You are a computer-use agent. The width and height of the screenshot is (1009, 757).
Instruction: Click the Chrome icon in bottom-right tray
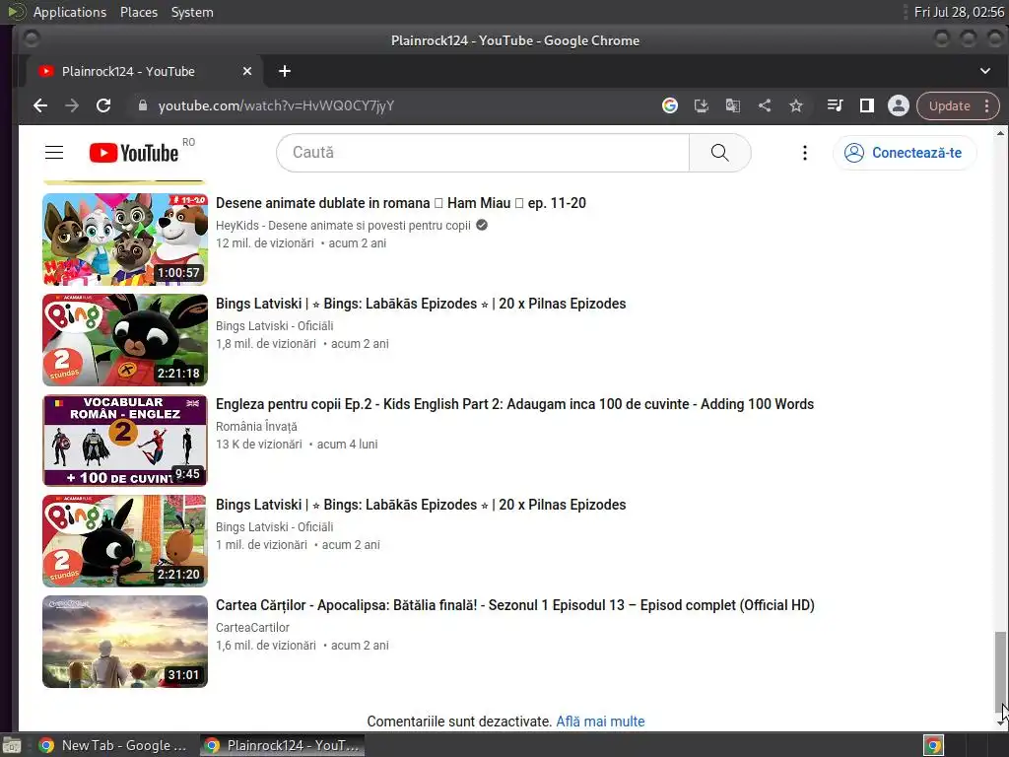click(934, 745)
